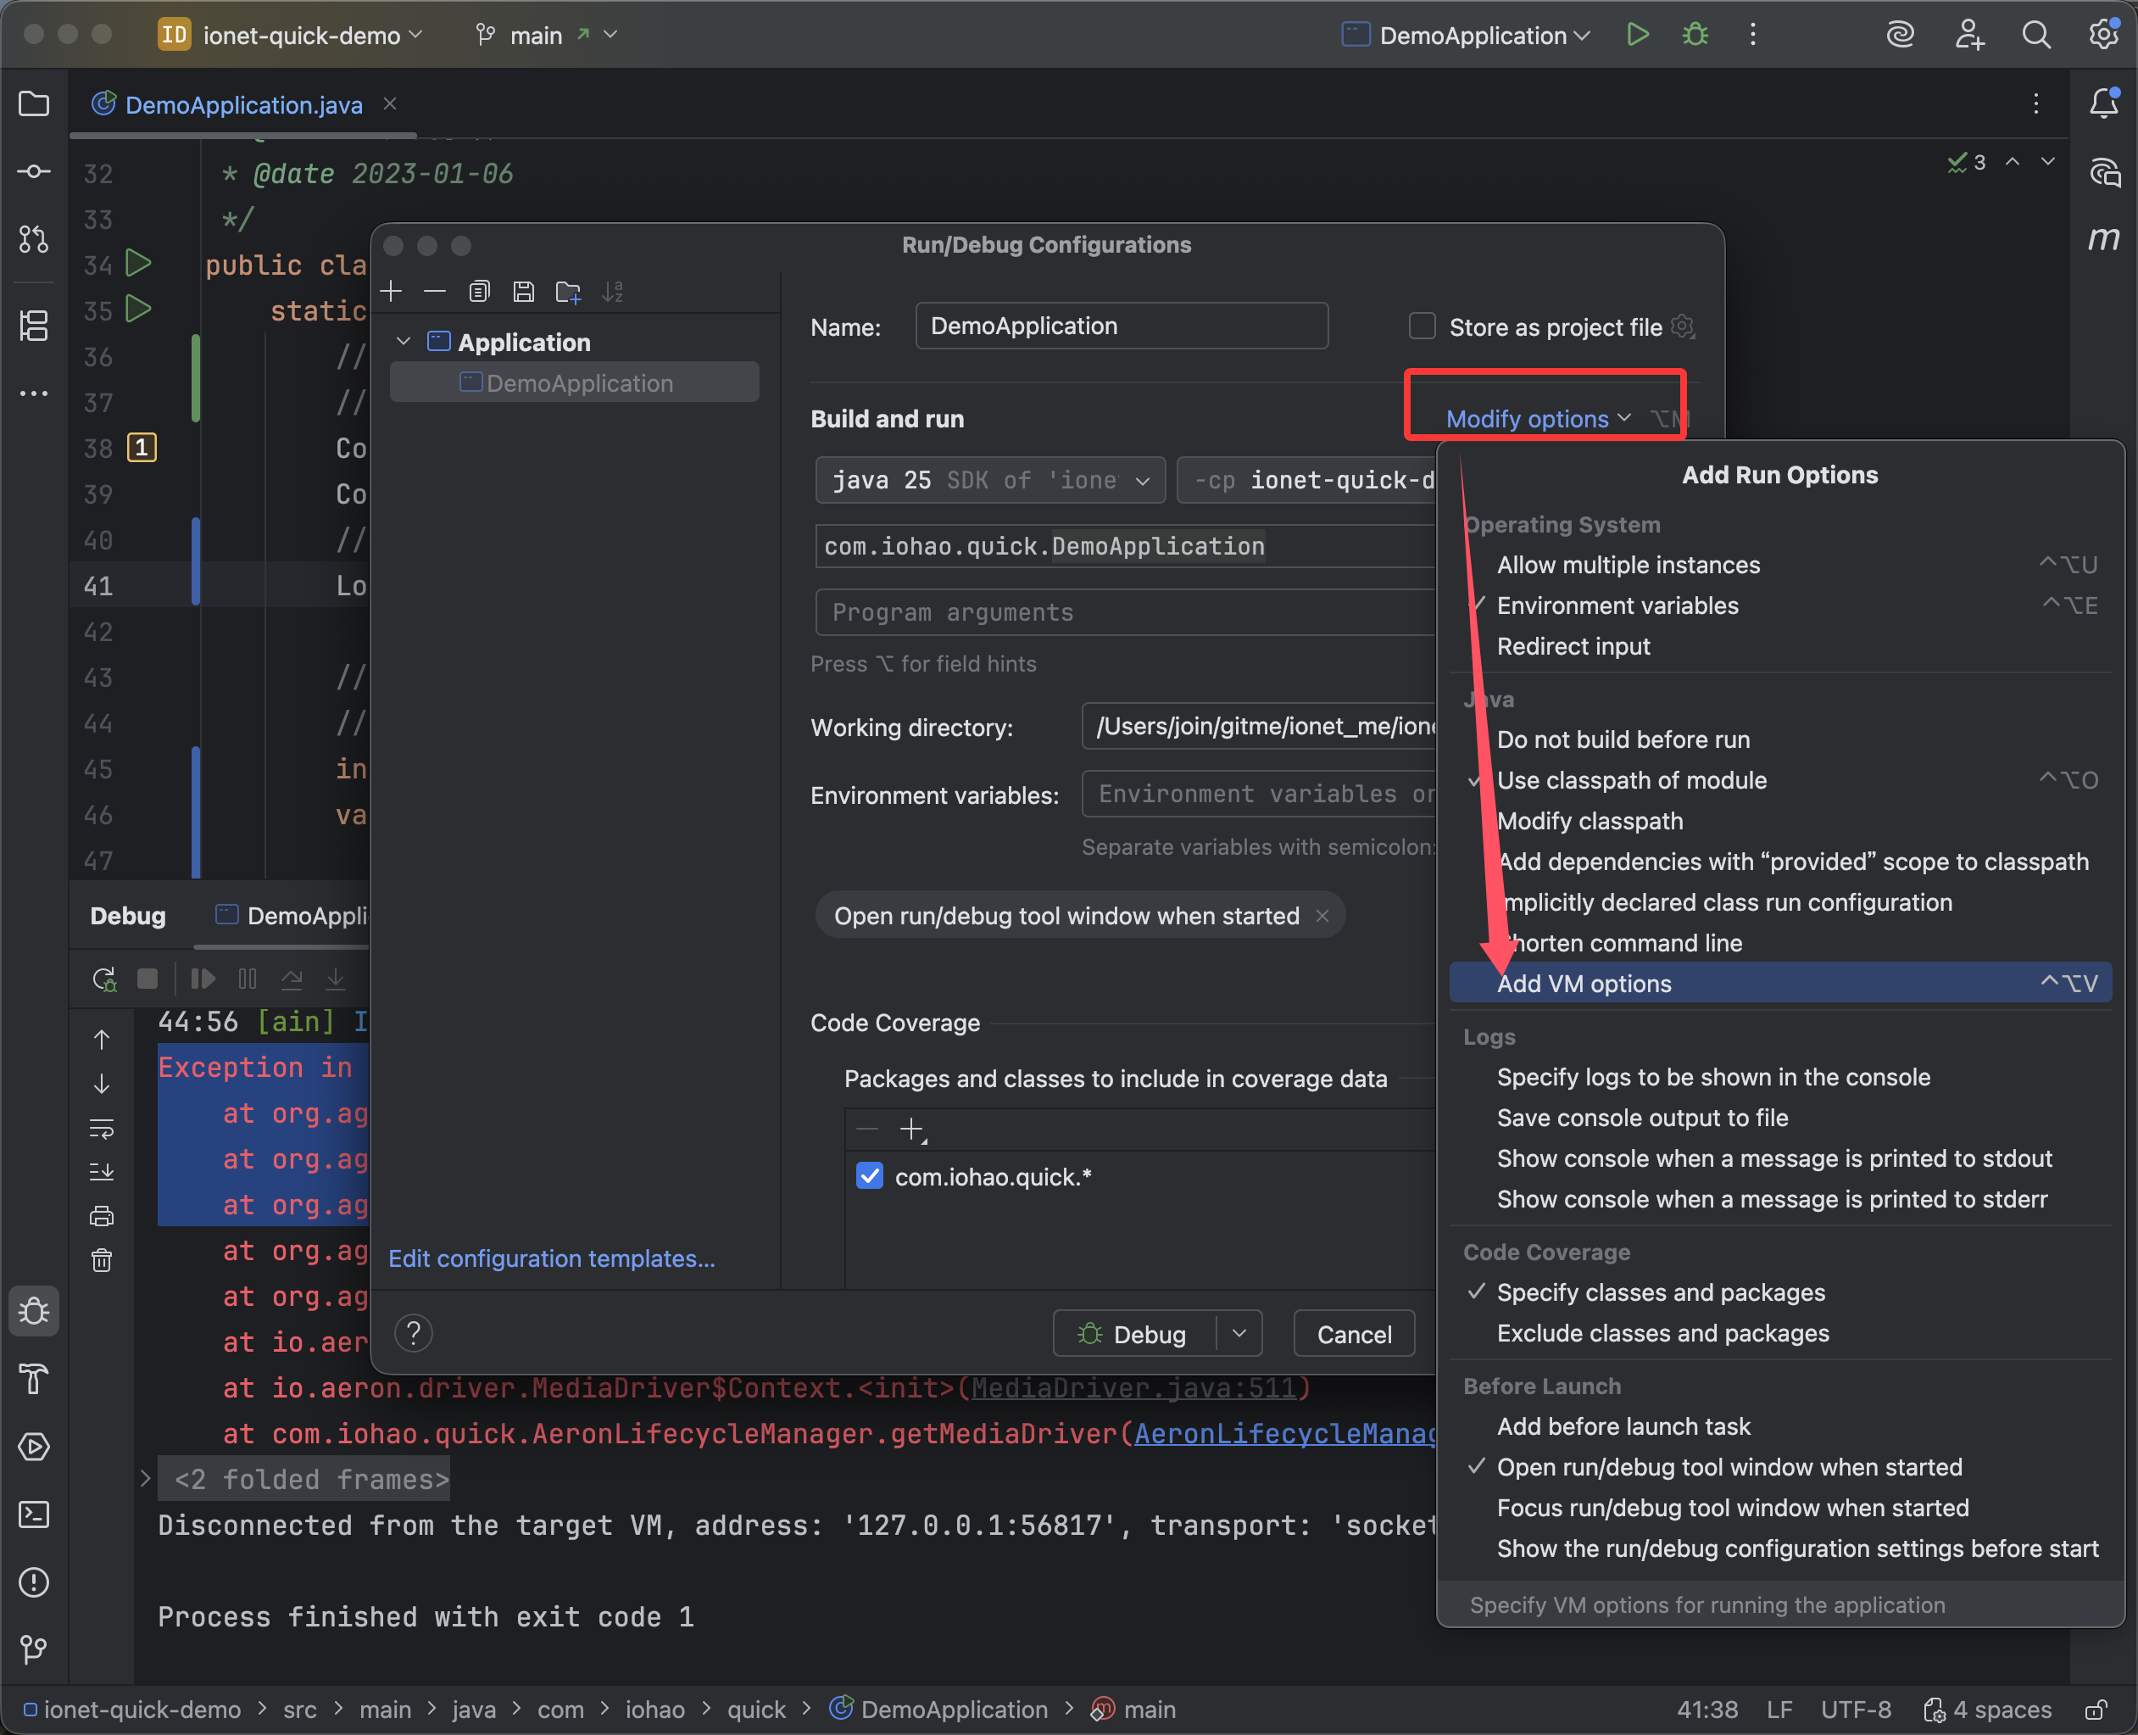Enable Store as project file checkbox

tap(1422, 326)
